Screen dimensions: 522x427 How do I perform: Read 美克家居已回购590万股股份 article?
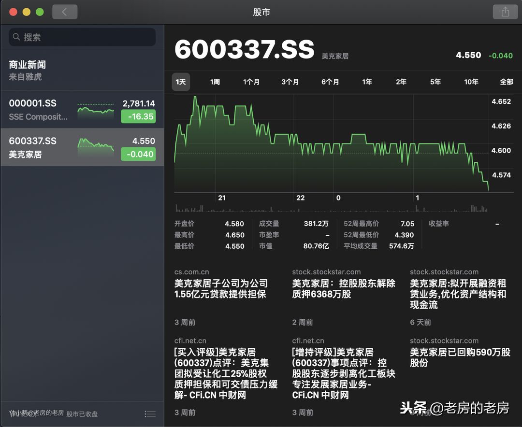[x=460, y=357]
